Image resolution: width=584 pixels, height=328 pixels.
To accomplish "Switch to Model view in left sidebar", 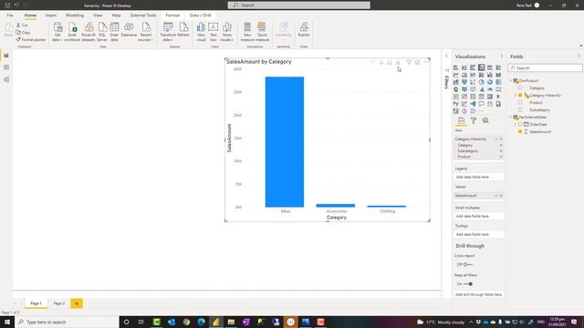I will 6,79.
